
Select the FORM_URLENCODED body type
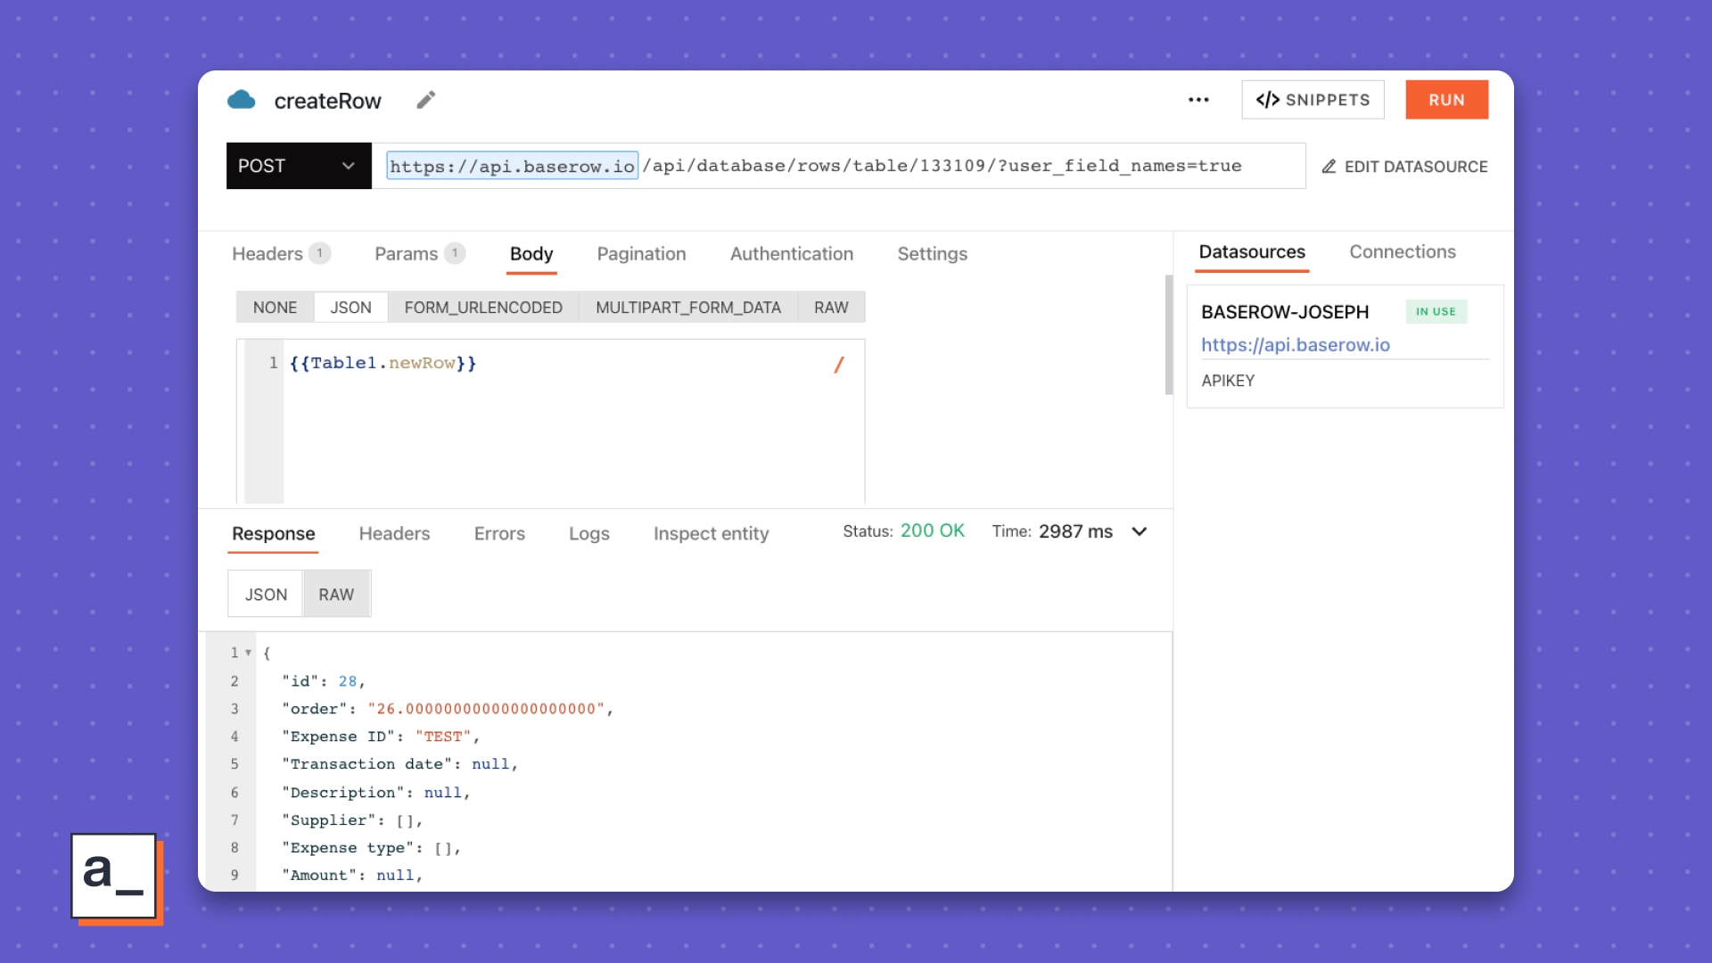pos(482,308)
